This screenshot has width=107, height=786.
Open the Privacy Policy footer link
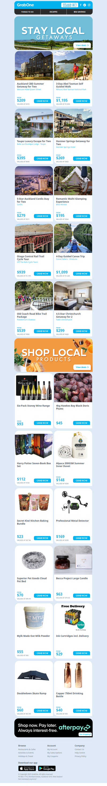(x=80, y=756)
